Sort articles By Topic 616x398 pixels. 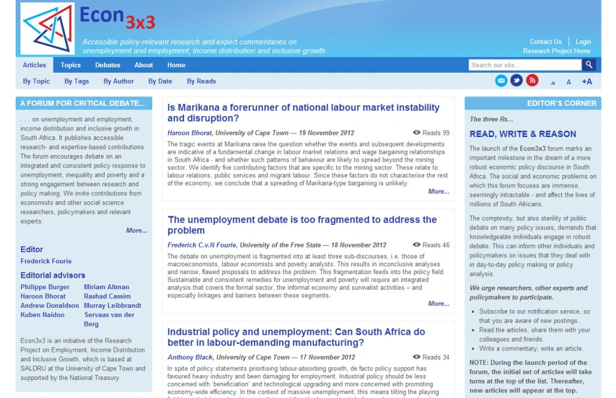(x=36, y=81)
